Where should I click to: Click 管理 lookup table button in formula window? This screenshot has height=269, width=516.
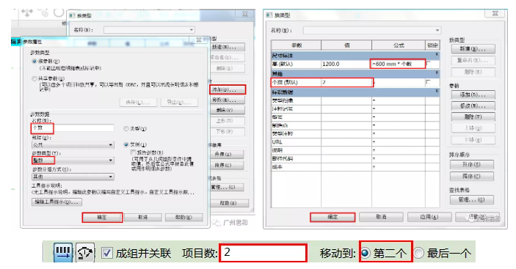point(471,199)
